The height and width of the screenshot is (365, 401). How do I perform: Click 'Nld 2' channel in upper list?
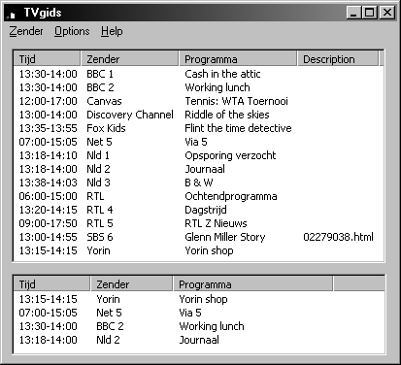[98, 169]
